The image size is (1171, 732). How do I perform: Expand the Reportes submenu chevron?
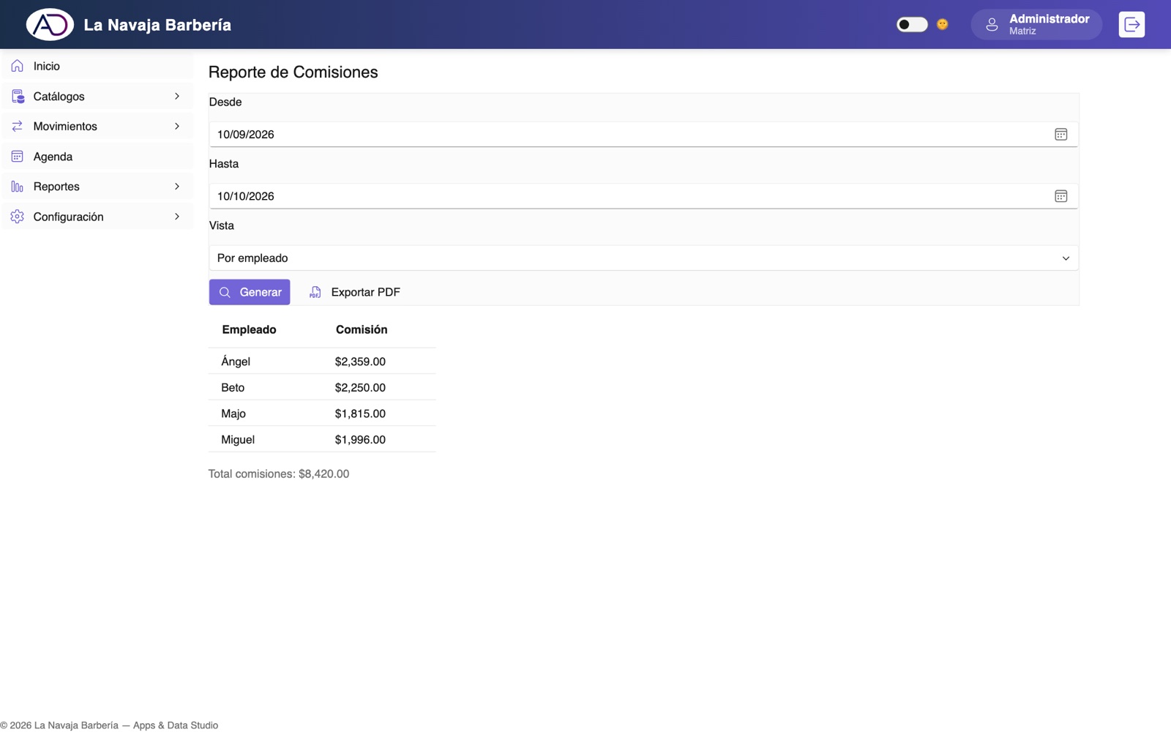pyautogui.click(x=177, y=187)
